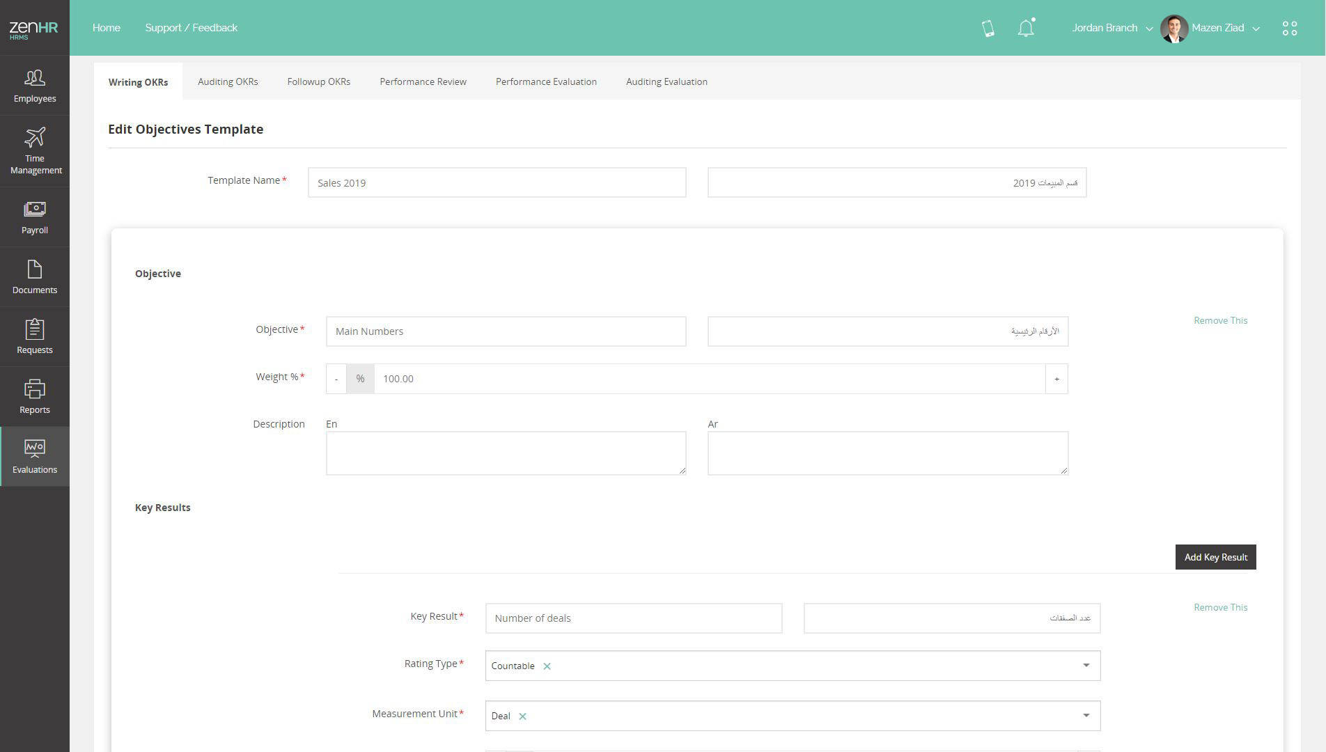Image resolution: width=1326 pixels, height=752 pixels.
Task: Click Remove This link beside Objective
Action: (1220, 320)
